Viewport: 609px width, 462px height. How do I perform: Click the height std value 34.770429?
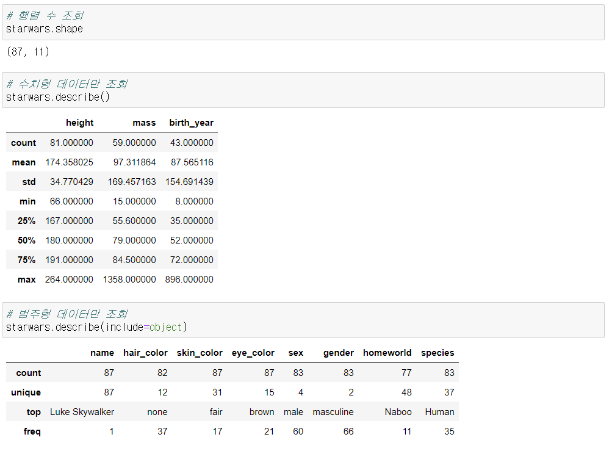[x=71, y=181]
